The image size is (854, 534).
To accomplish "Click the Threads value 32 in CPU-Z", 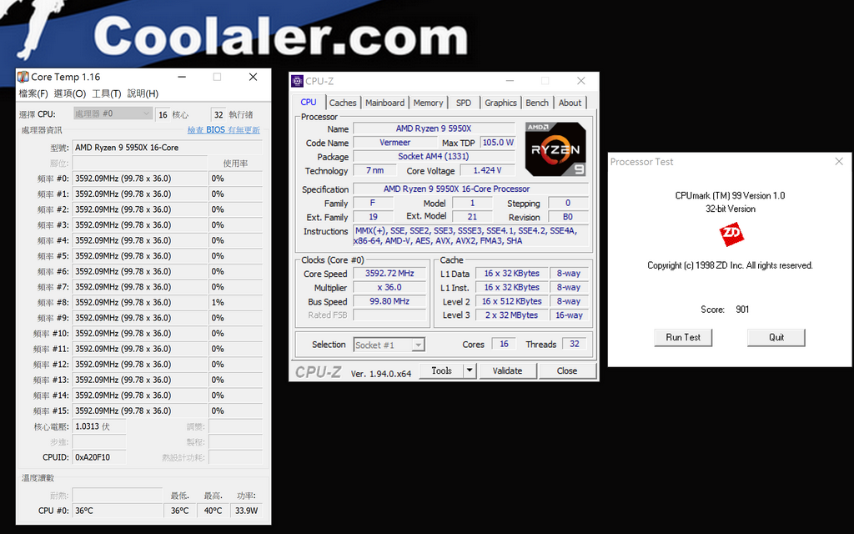I will click(x=574, y=344).
